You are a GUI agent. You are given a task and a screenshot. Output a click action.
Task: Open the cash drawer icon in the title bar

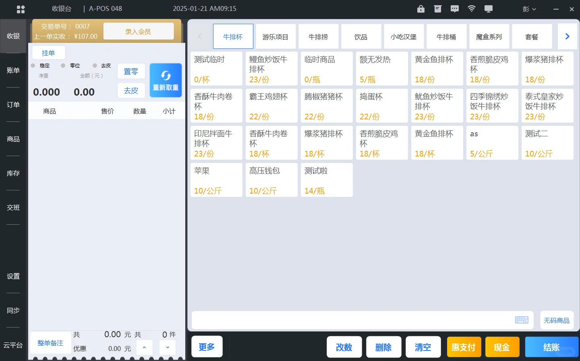[437, 8]
